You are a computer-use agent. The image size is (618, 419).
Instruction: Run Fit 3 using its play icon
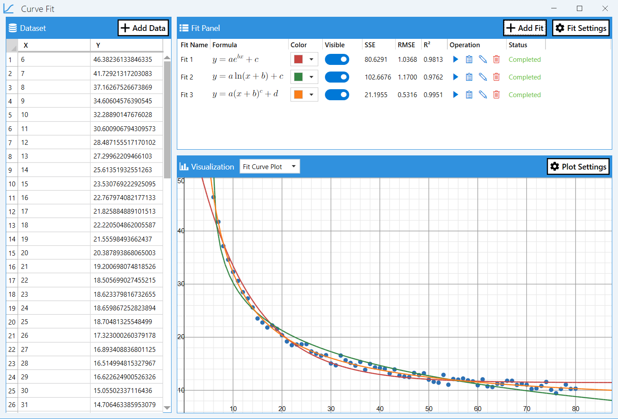coord(455,94)
